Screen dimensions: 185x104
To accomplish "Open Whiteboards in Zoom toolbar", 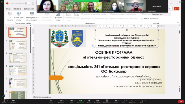I will (132, 101).
